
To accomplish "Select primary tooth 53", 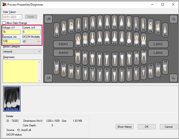I will tap(92, 39).
